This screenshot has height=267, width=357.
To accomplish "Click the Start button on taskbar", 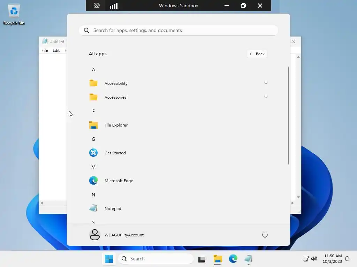I will pyautogui.click(x=109, y=259).
